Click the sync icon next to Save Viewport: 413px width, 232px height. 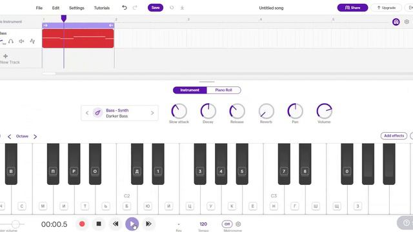[x=172, y=8]
